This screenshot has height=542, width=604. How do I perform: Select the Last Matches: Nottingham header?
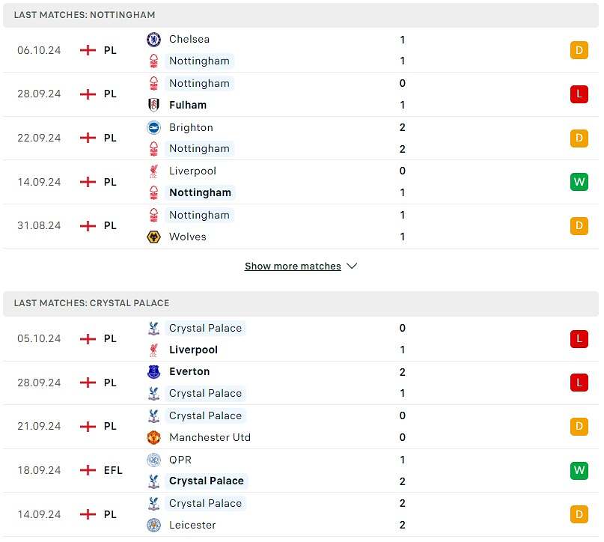pyautogui.click(x=85, y=15)
